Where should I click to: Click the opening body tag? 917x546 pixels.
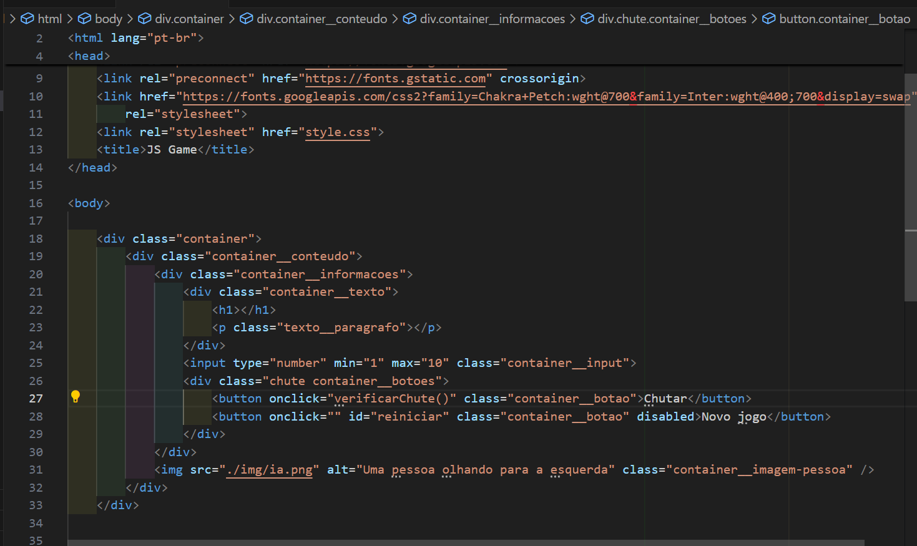point(89,203)
